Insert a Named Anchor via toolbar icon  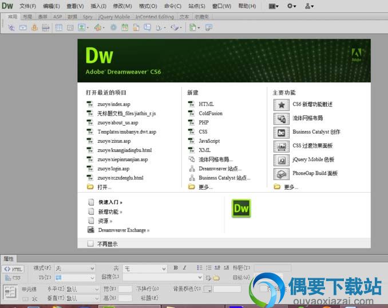[x=34, y=27]
